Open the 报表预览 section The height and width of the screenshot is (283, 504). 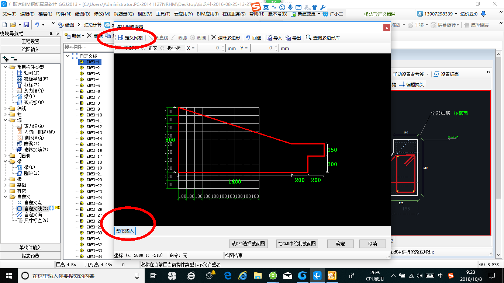click(30, 256)
